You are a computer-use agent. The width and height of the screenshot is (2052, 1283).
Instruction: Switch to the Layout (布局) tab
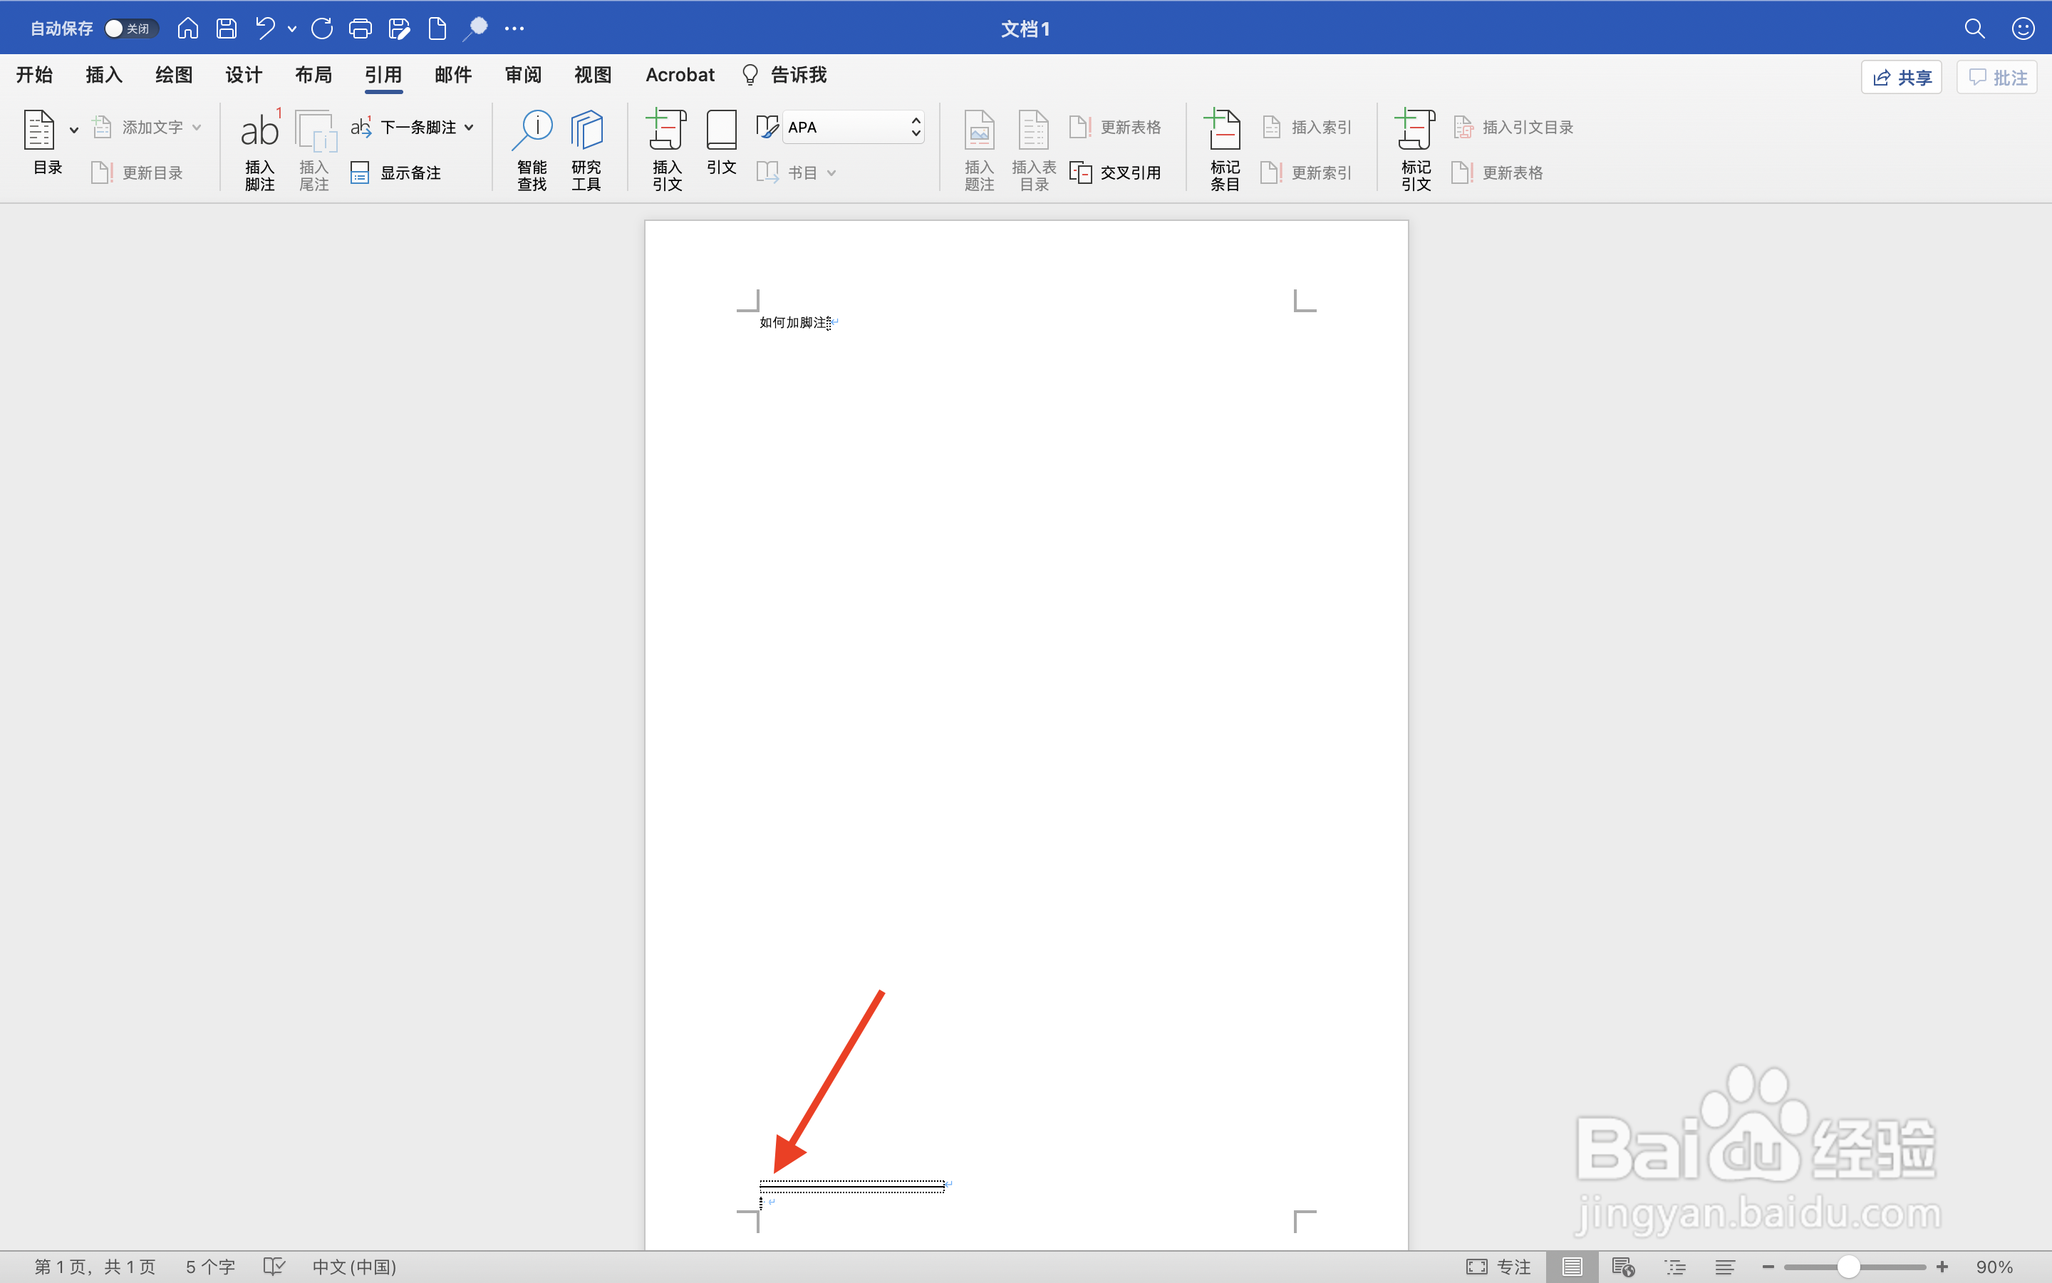(x=313, y=75)
